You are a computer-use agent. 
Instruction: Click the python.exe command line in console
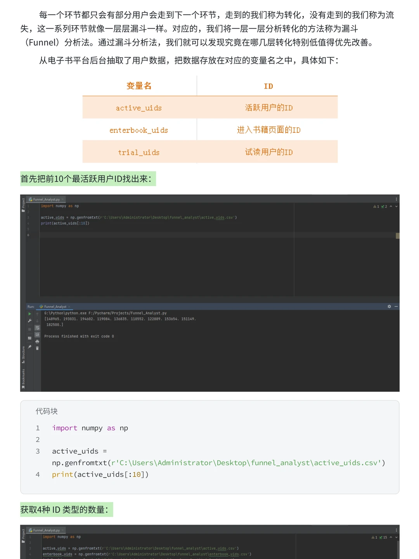106,313
